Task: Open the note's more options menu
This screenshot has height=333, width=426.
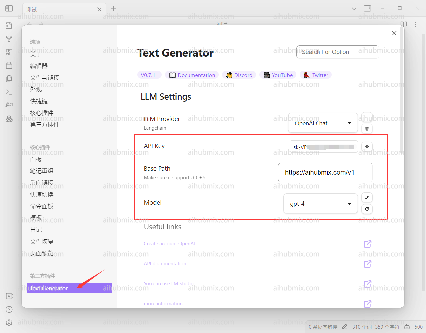Action: tap(415, 24)
